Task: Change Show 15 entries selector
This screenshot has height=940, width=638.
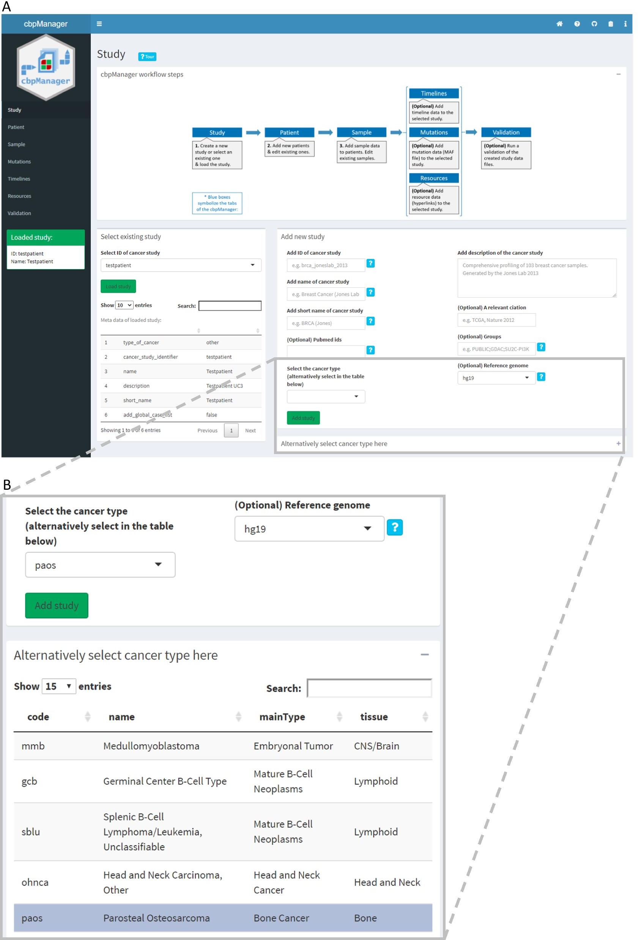Action: point(59,686)
